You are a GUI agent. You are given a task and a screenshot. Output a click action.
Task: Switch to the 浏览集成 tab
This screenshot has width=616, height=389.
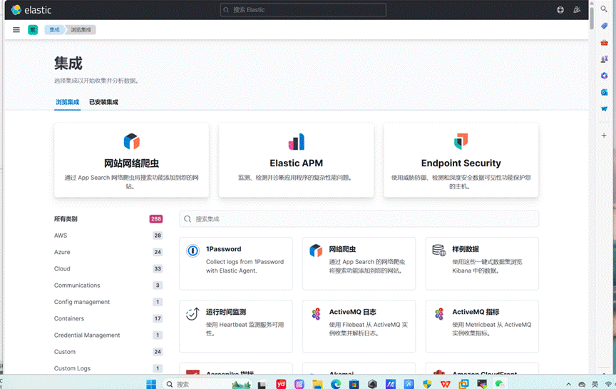pyautogui.click(x=68, y=102)
